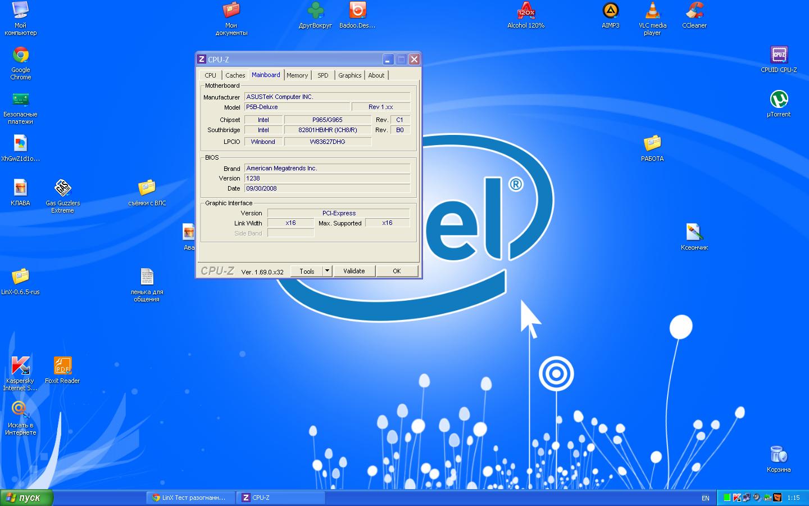
Task: Select the XhGwZ1d1o file icon
Action: click(x=21, y=148)
